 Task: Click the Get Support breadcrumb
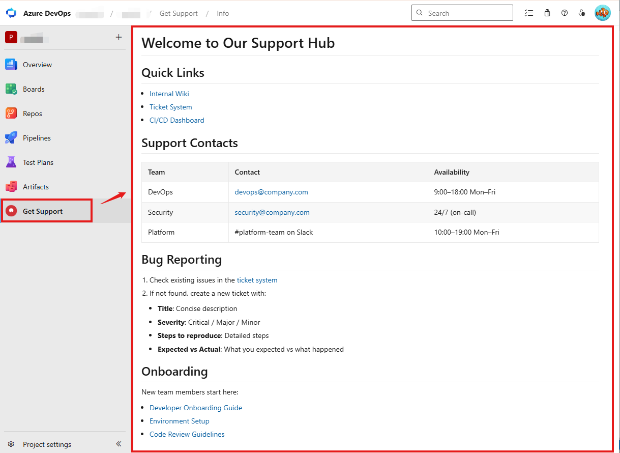pyautogui.click(x=179, y=13)
